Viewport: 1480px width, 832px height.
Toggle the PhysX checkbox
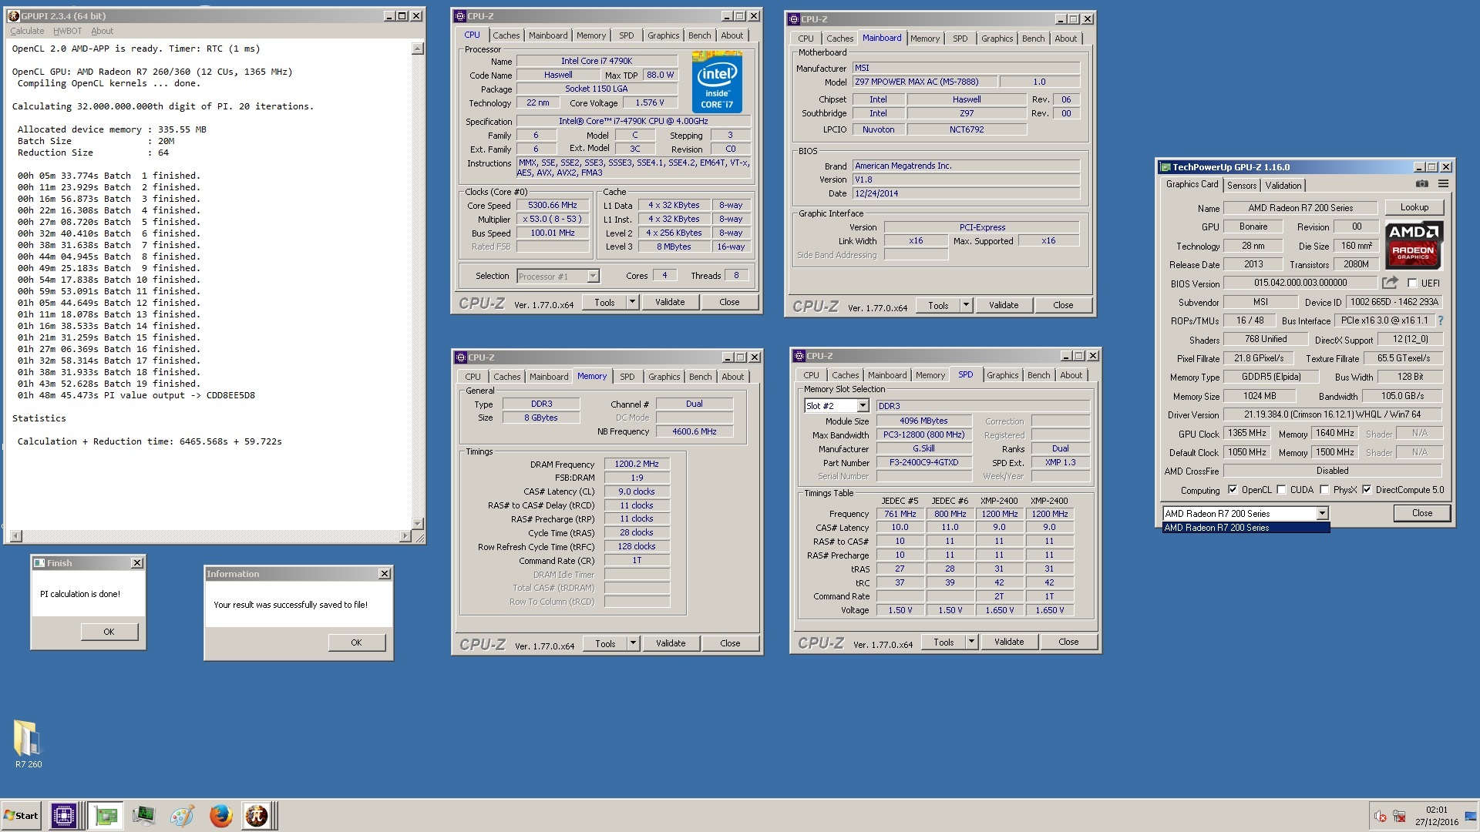[x=1324, y=490]
